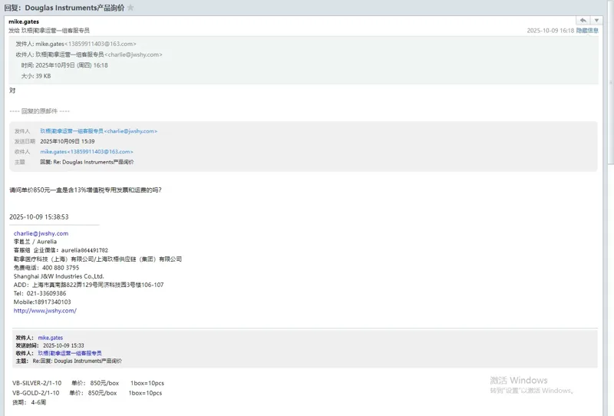Viewport: 614px width, 416px height.
Task: Click the 玖梧|勤拿运营一组客服专员 recipient link in lower quote
Action: (70, 353)
